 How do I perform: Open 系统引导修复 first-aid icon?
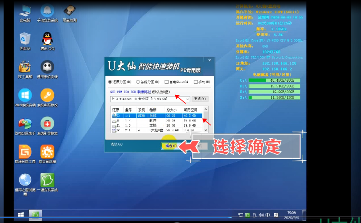[47, 126]
